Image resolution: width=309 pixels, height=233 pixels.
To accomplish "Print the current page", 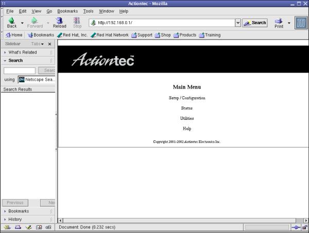I will pyautogui.click(x=279, y=23).
